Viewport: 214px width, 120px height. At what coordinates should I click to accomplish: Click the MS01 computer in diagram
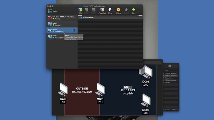[x=100, y=89]
